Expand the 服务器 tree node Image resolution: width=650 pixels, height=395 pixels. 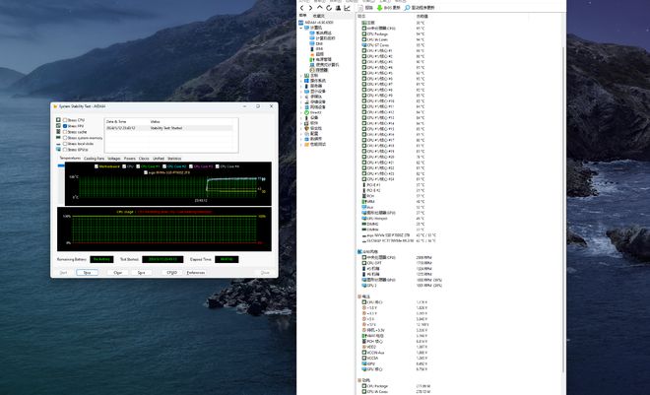(x=301, y=87)
